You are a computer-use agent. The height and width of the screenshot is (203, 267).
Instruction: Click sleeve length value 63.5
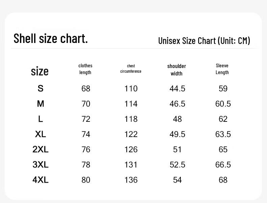point(223,134)
